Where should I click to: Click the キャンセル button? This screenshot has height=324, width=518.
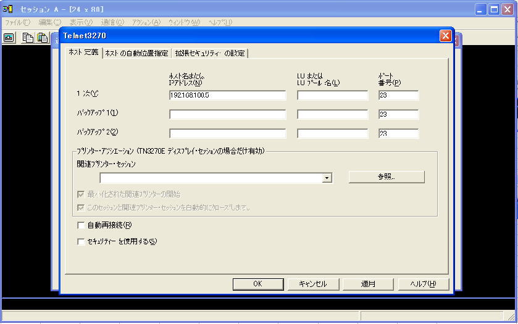(x=313, y=284)
